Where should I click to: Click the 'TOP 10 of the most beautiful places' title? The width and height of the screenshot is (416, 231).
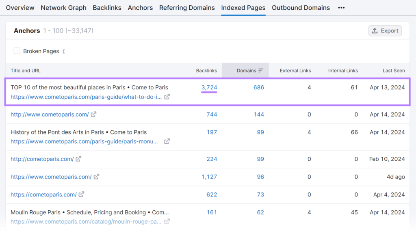pyautogui.click(x=89, y=87)
